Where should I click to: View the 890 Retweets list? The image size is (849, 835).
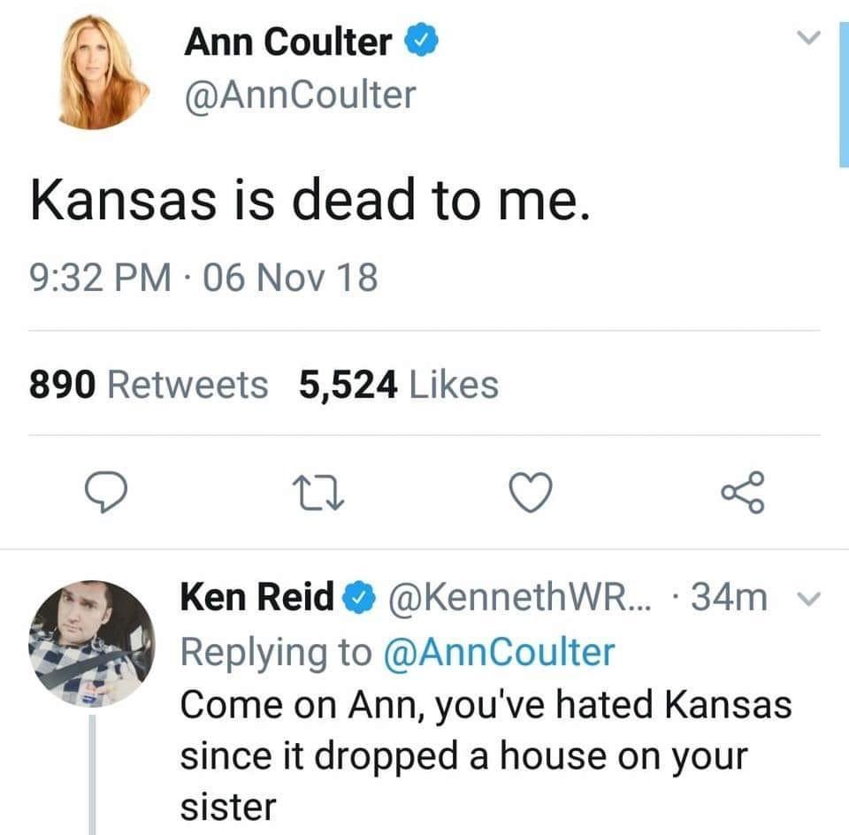[x=149, y=385]
